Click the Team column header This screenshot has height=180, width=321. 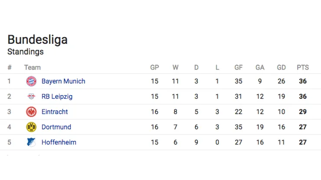(33, 67)
